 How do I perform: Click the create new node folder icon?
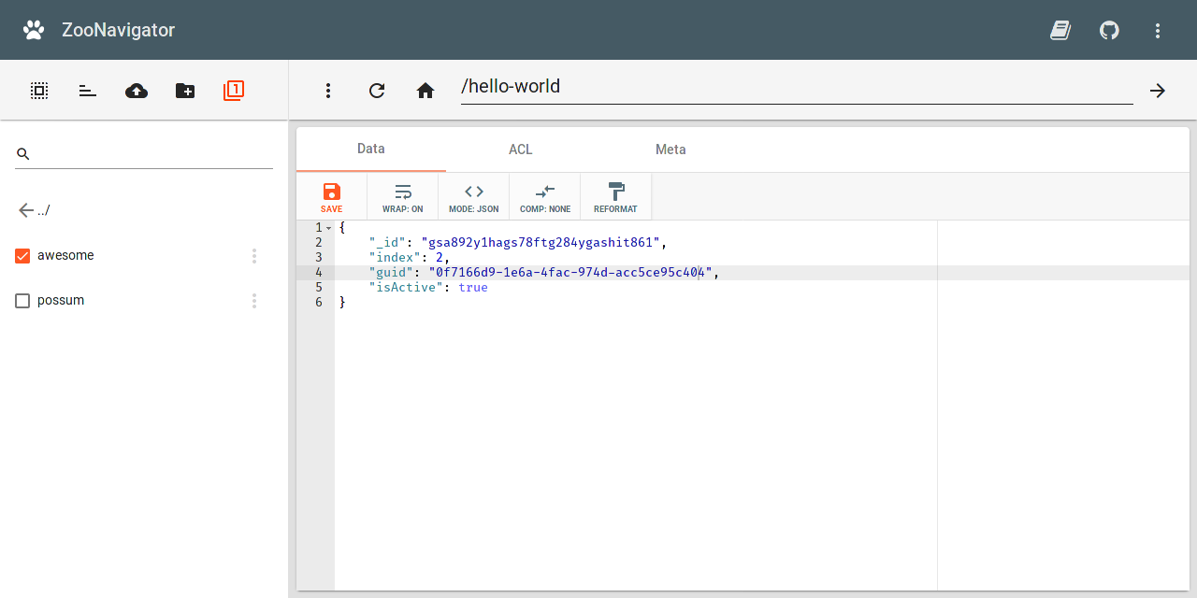[x=185, y=91]
